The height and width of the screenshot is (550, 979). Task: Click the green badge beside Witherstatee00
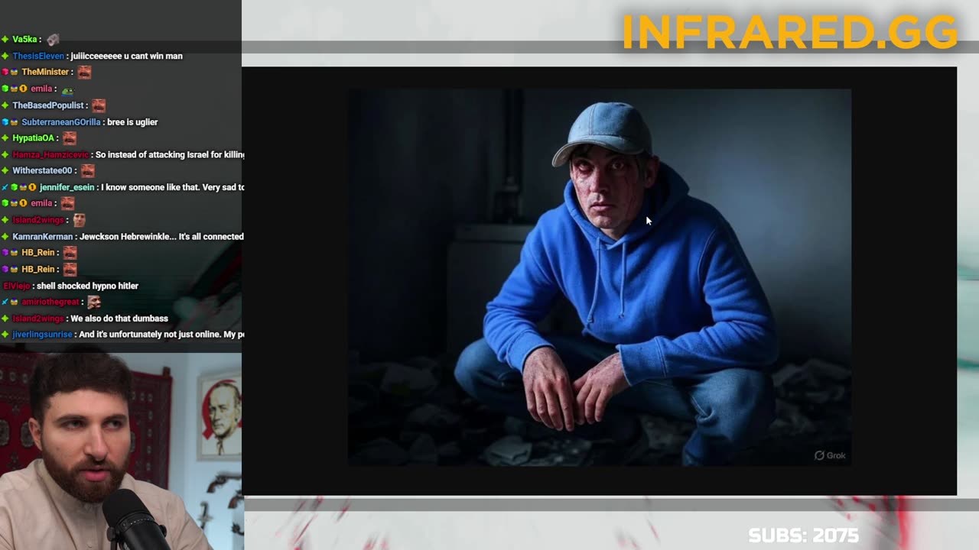click(x=5, y=171)
